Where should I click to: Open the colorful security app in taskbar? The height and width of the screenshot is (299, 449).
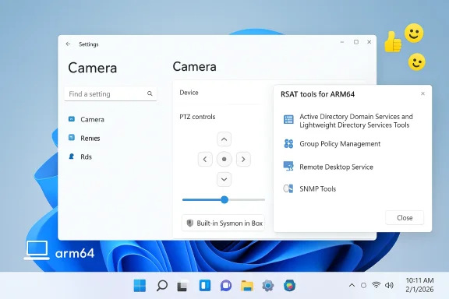pyautogui.click(x=289, y=286)
